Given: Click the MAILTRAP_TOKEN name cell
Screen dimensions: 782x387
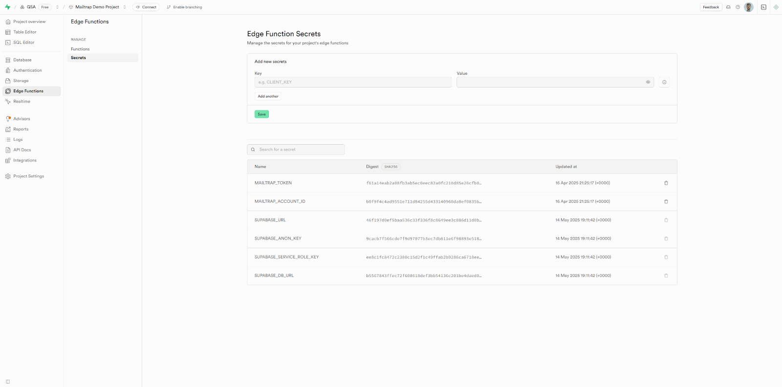Looking at the screenshot, I should pos(273,183).
